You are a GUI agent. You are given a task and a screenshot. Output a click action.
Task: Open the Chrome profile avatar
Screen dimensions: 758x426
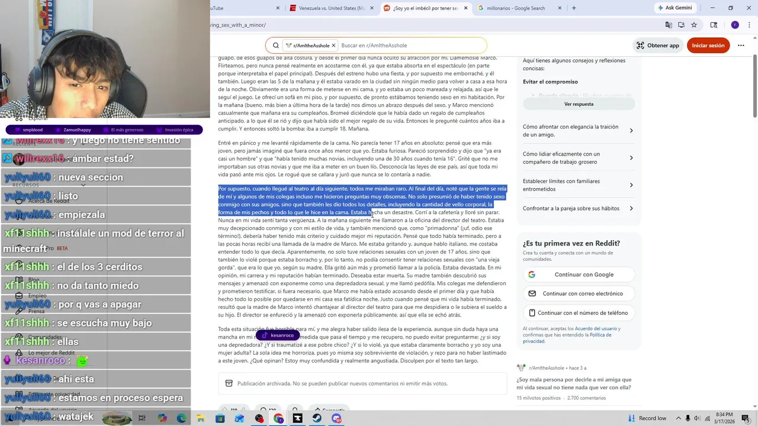tap(735, 25)
